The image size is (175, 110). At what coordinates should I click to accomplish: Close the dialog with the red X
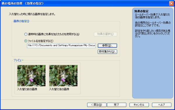coord(171,3)
